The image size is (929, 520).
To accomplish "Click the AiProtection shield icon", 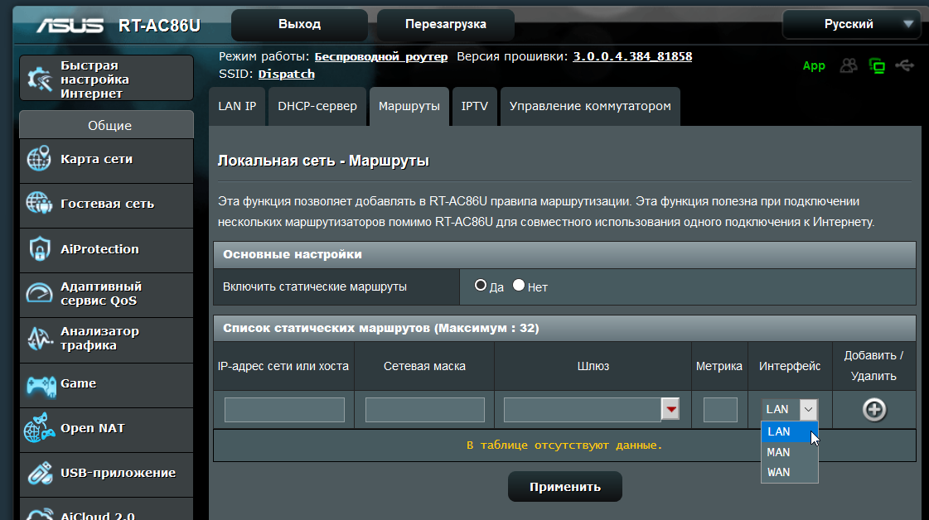I will click(39, 248).
